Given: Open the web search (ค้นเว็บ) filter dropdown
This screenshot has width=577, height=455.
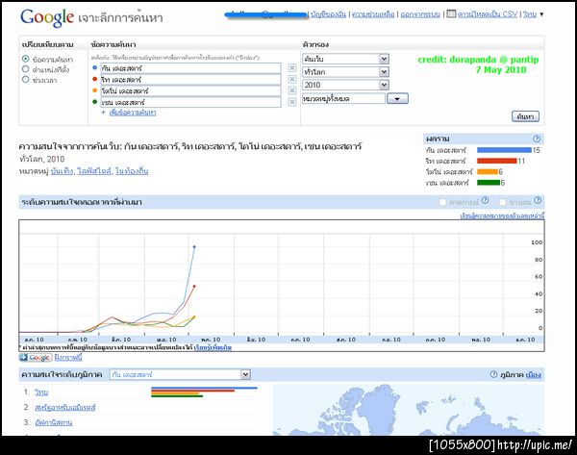Looking at the screenshot, I should click(345, 59).
